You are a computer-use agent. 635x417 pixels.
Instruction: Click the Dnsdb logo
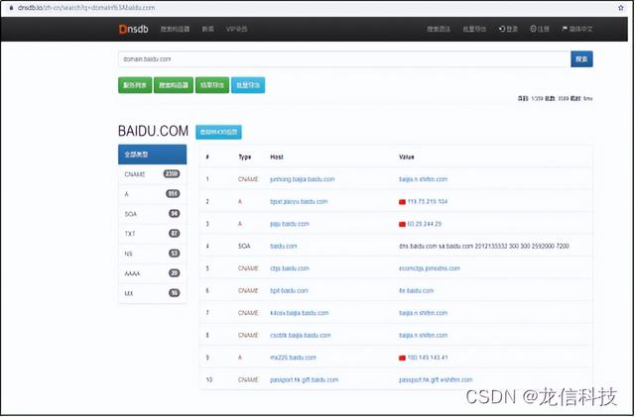point(133,29)
